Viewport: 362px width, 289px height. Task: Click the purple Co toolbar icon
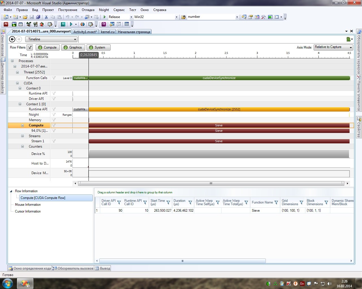point(104,24)
